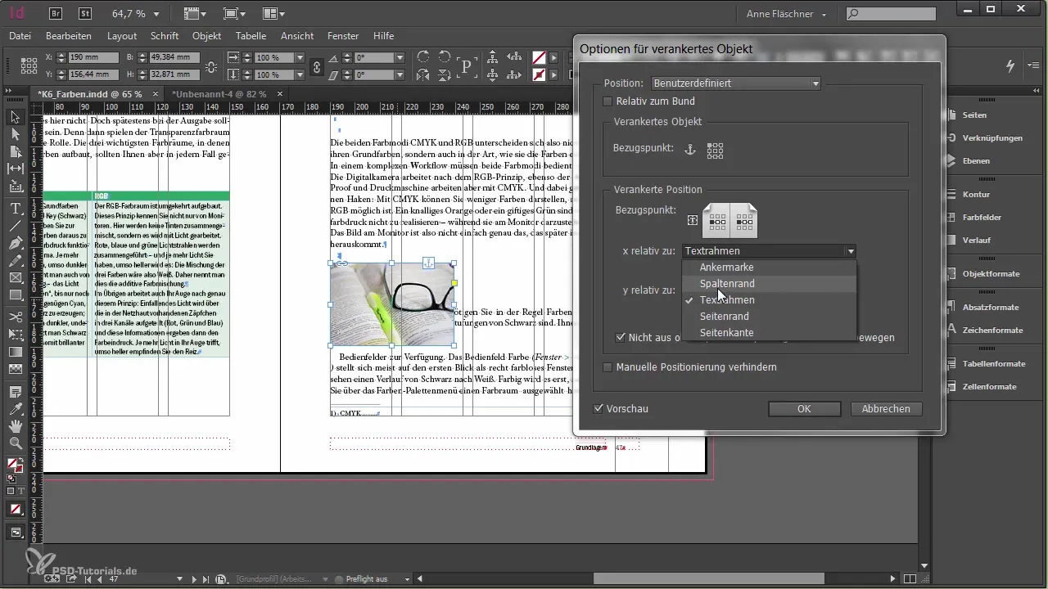Open the screen mode dropdown

[x=235, y=14]
